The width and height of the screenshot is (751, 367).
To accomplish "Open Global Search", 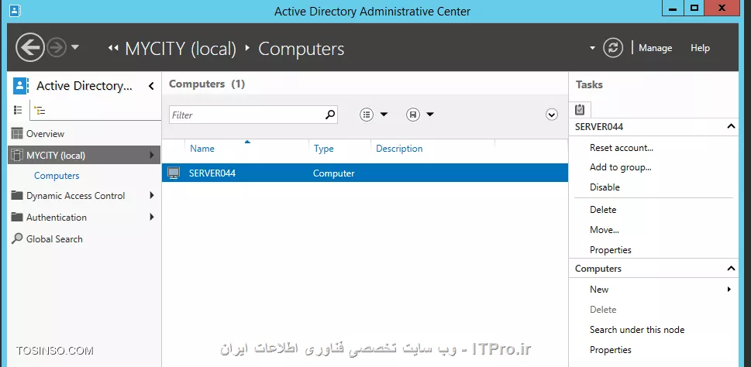I will 54,238.
